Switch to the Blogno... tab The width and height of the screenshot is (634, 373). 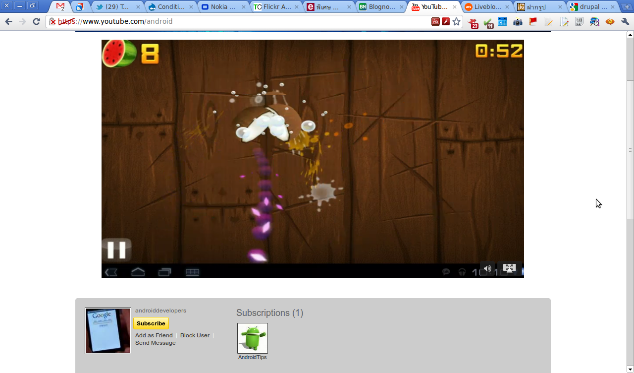380,7
